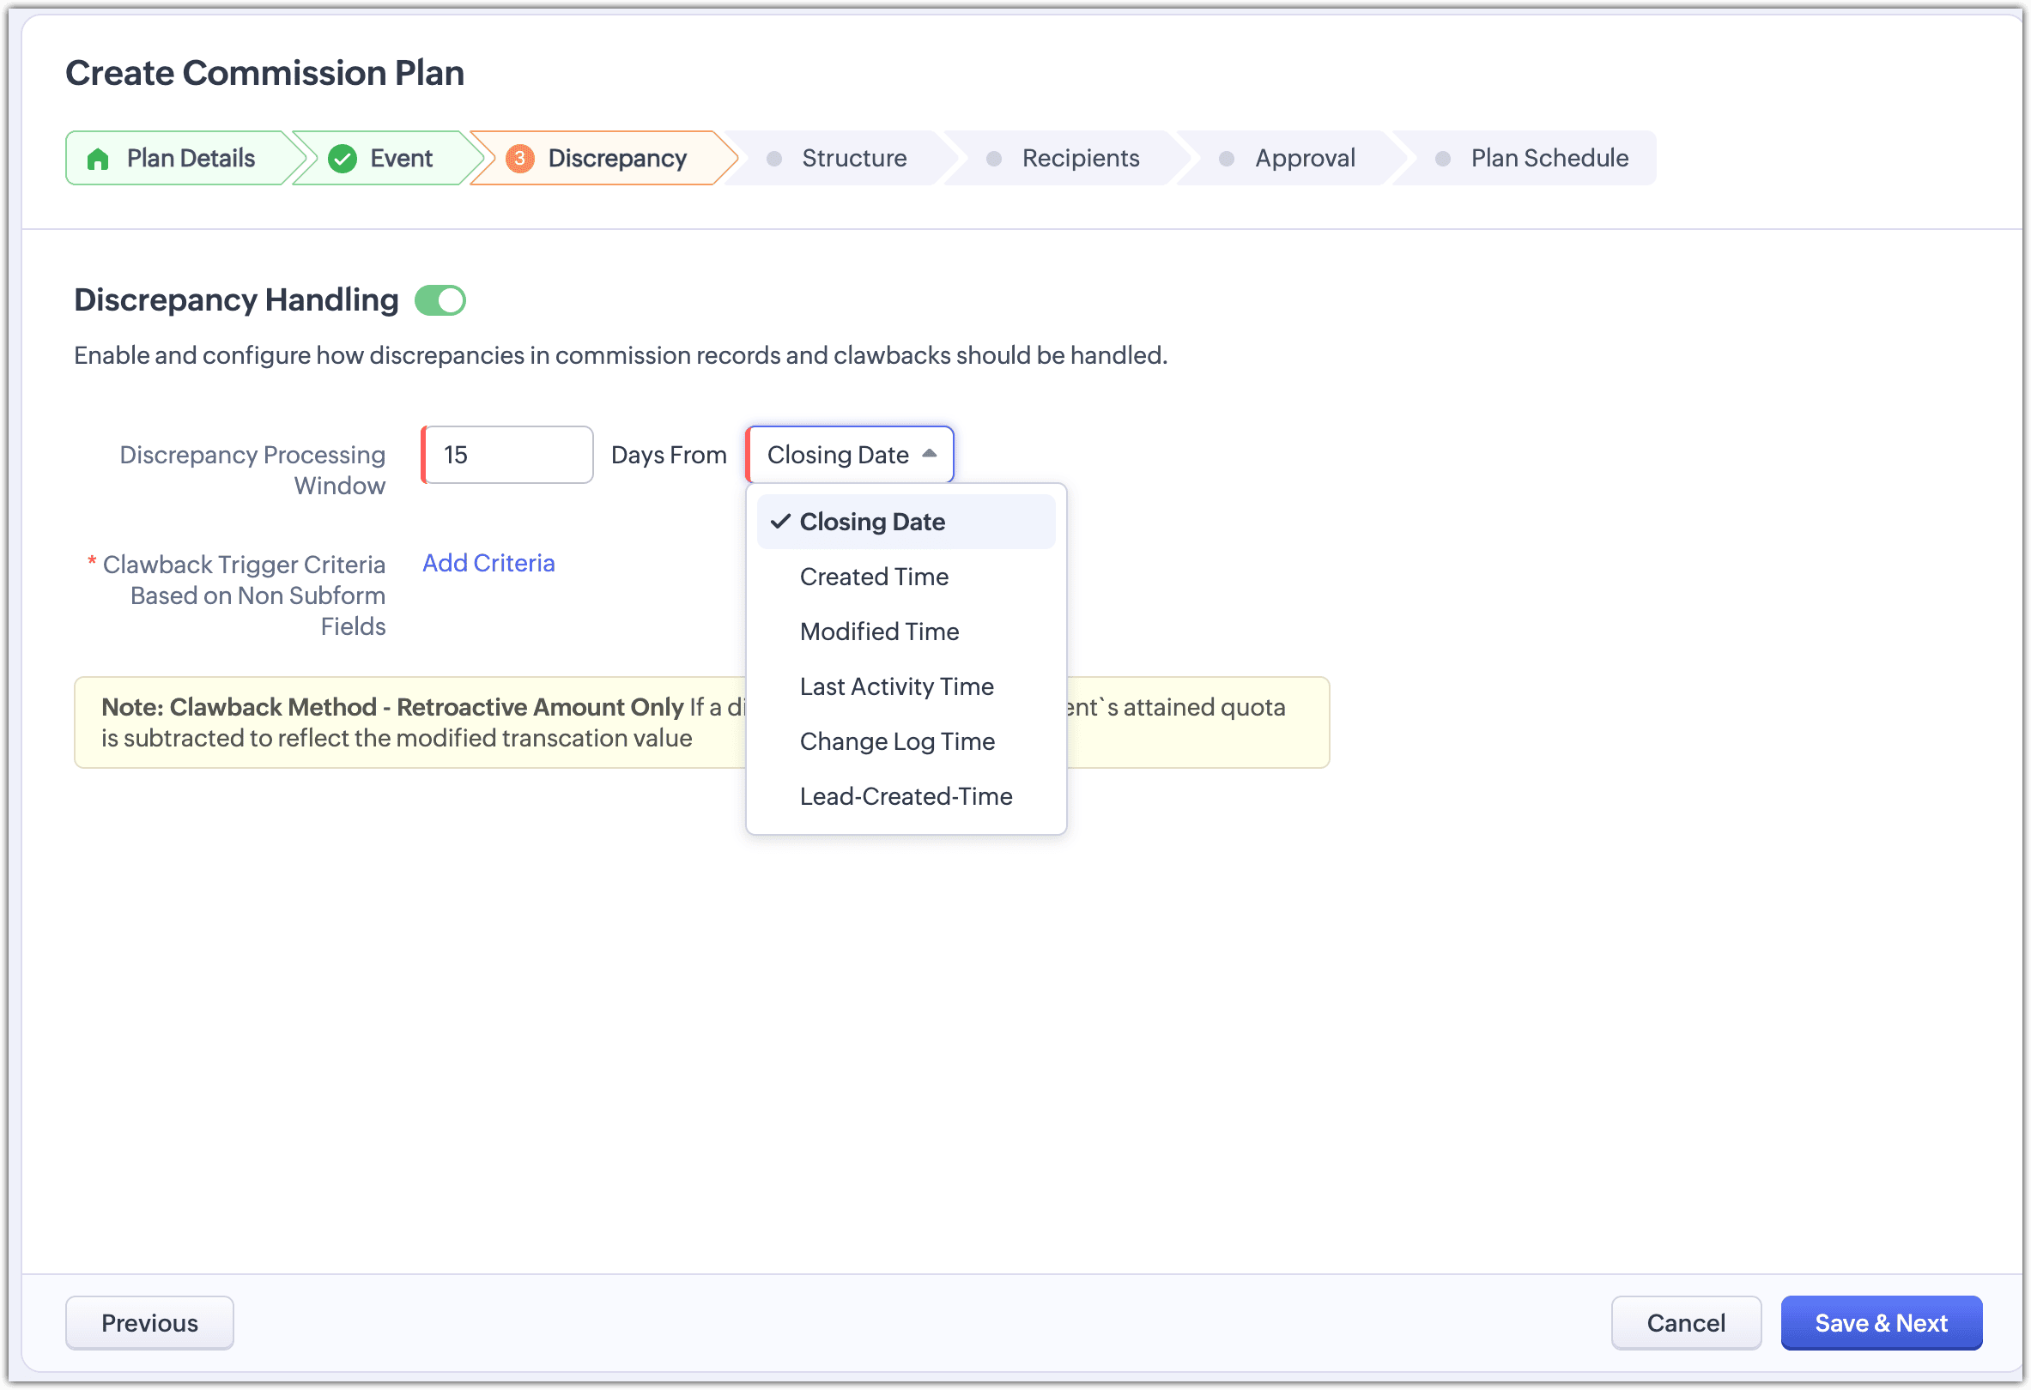Click the gray dot beside Plan Schedule step

1443,159
